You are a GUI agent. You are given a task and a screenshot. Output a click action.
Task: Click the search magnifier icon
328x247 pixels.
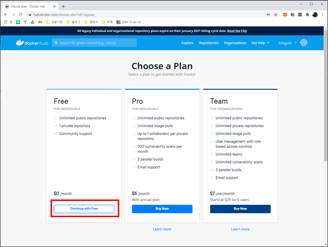pyautogui.click(x=56, y=43)
